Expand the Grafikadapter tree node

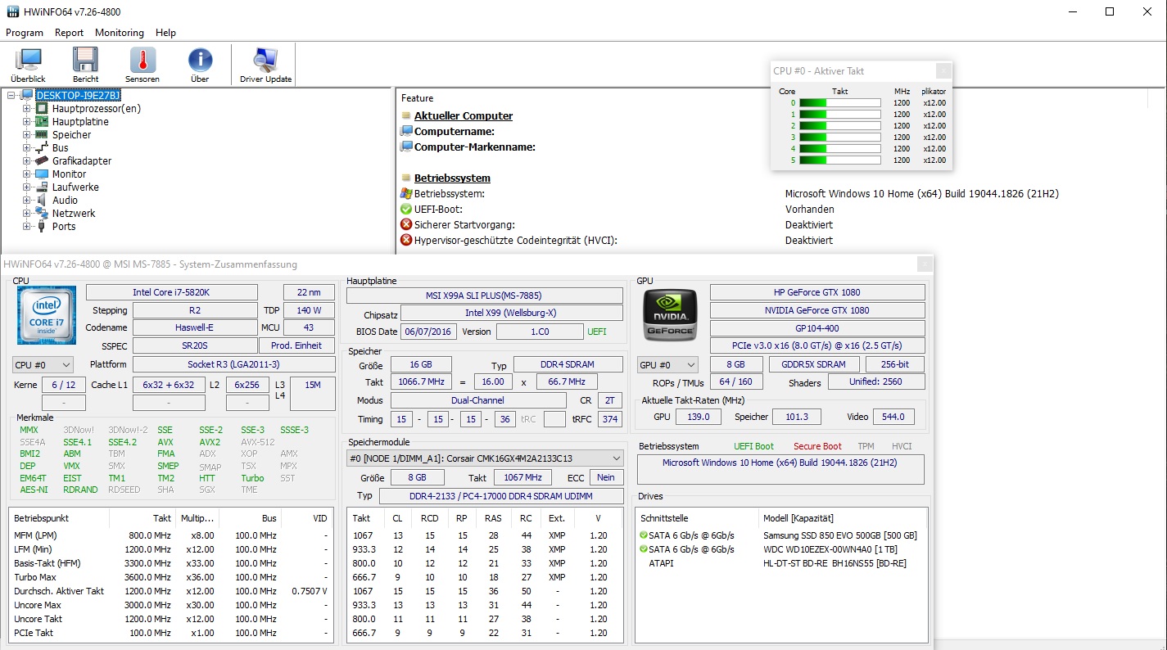point(26,160)
